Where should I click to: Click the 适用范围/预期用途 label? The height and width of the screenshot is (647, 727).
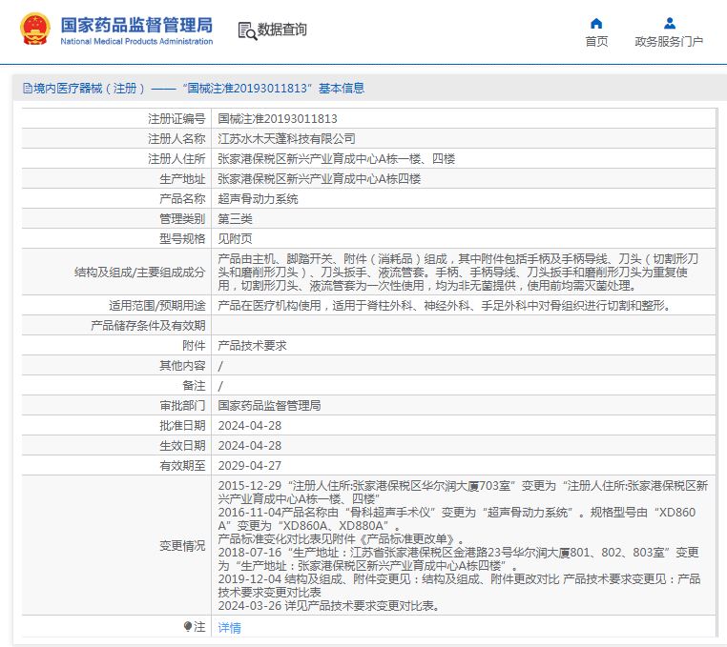(157, 305)
